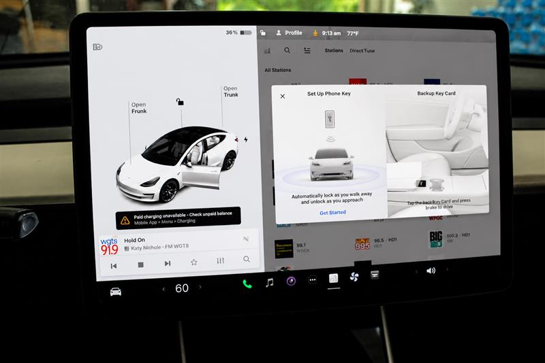Open the equalizer sliders icon
This screenshot has width=545, height=363.
[220, 261]
